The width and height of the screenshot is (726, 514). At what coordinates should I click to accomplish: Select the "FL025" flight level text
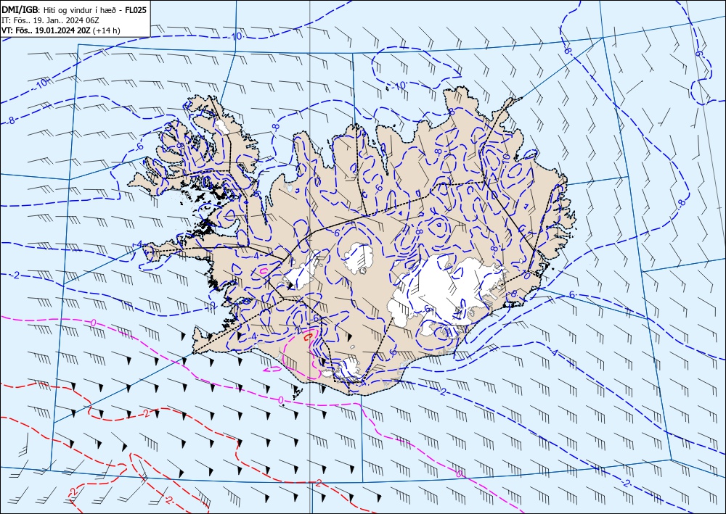point(136,9)
